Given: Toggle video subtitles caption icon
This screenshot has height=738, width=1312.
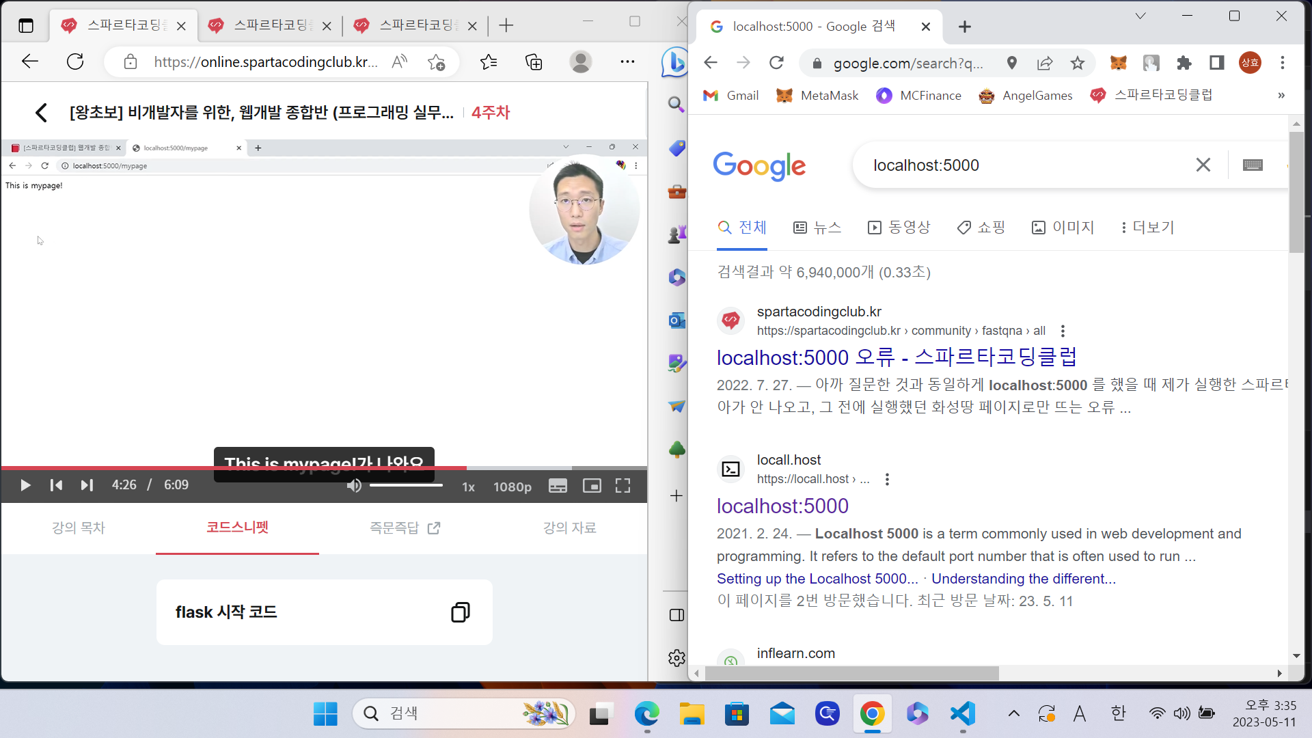Looking at the screenshot, I should coord(558,486).
